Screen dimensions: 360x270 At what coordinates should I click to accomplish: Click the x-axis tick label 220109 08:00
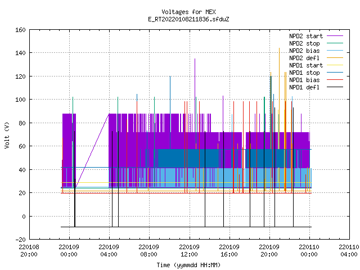[x=148, y=251]
